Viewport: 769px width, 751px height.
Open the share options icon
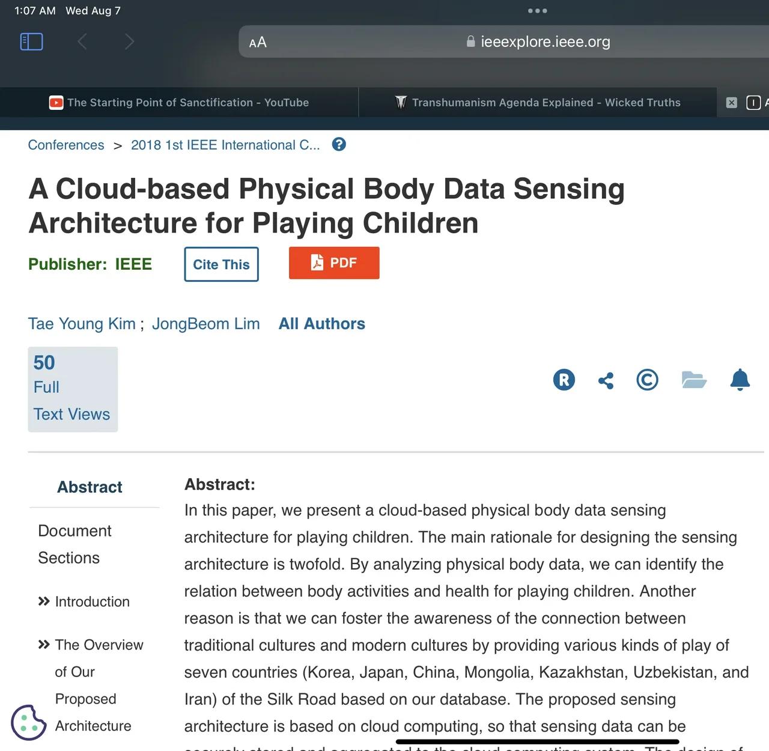coord(605,380)
